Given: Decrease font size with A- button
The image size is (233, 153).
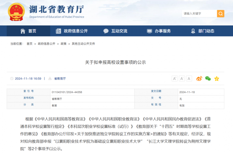Looking at the screenshot, I should click(182, 78).
